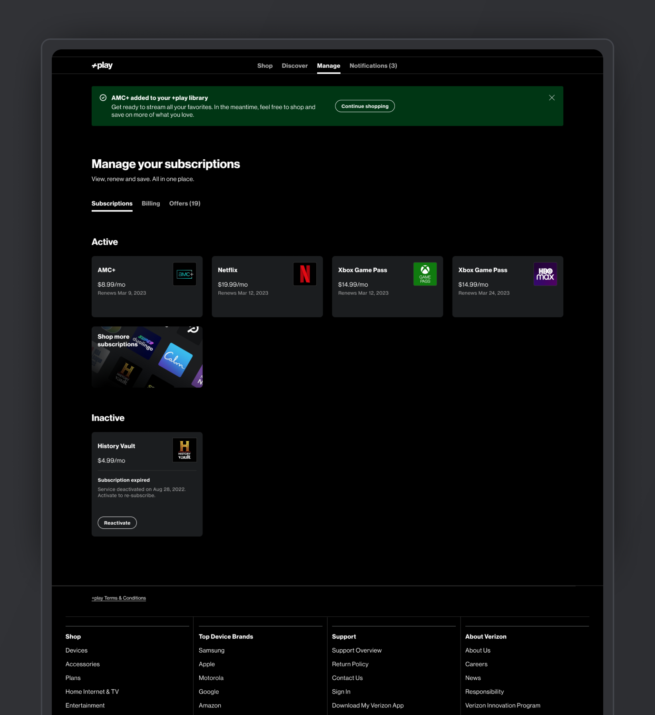The image size is (655, 715).
Task: Open the Amazon footer link
Action: click(x=210, y=705)
